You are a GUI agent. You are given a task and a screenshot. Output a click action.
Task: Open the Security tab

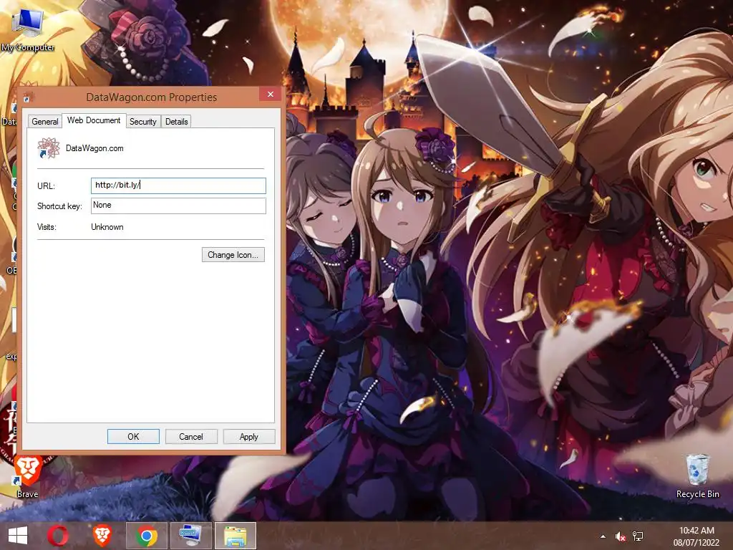click(143, 122)
